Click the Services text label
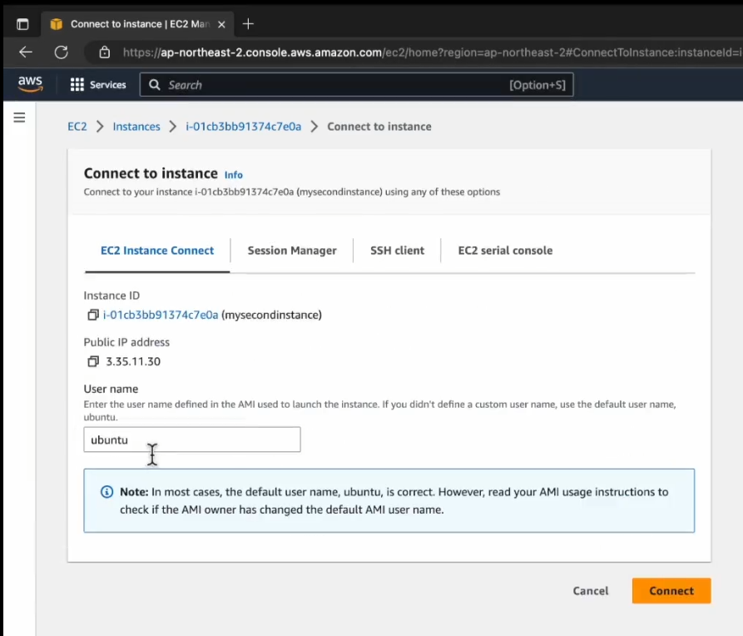 coord(108,85)
